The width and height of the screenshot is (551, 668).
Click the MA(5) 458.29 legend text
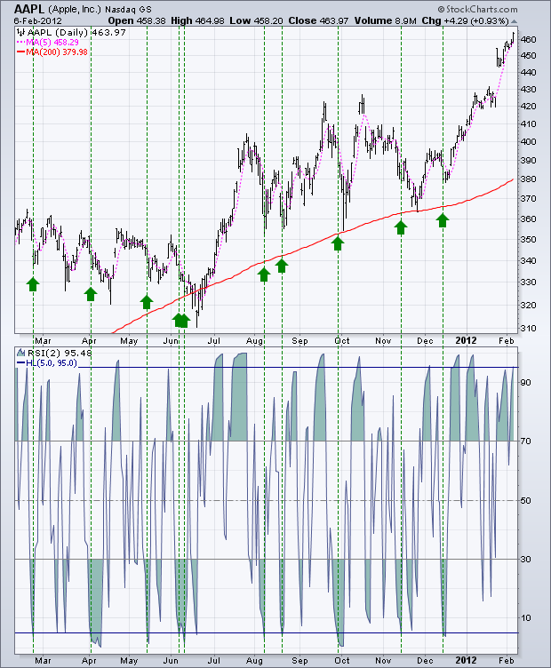pos(52,43)
